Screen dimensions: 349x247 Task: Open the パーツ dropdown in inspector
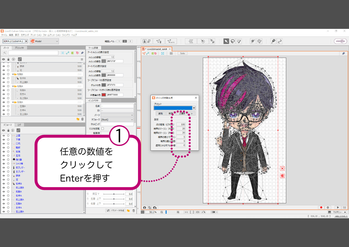[x=117, y=115]
